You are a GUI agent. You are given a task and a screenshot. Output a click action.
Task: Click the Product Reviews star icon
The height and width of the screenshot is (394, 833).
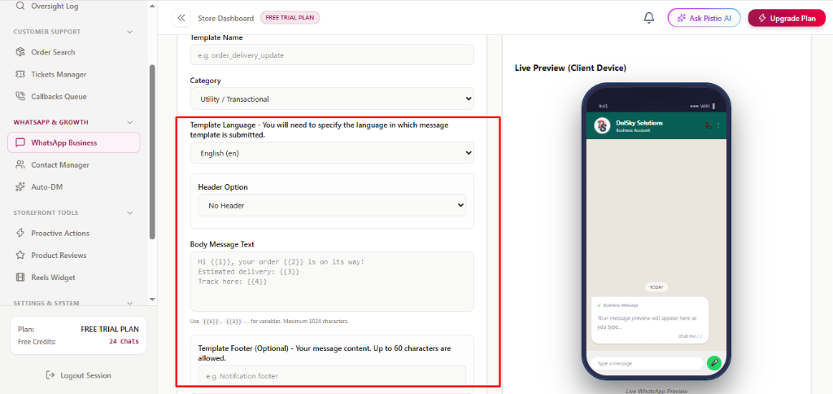(x=20, y=256)
